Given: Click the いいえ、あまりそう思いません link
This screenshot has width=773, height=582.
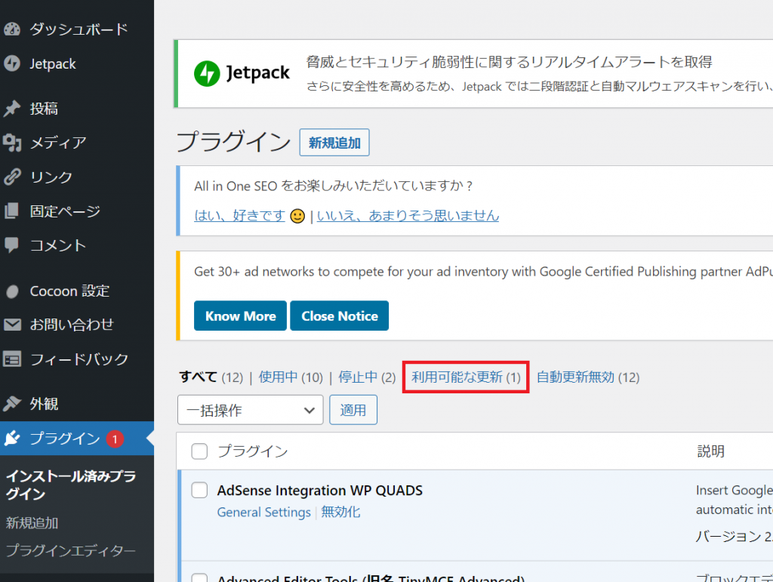Looking at the screenshot, I should tap(408, 215).
